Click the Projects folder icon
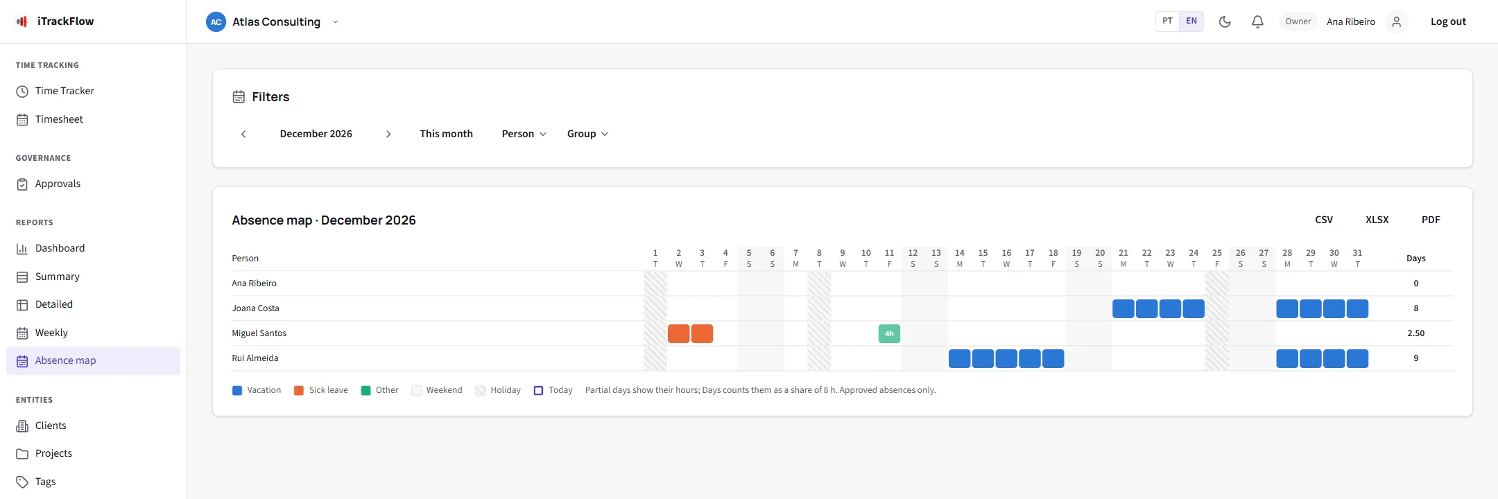Screen dimensions: 1498x499 point(22,454)
